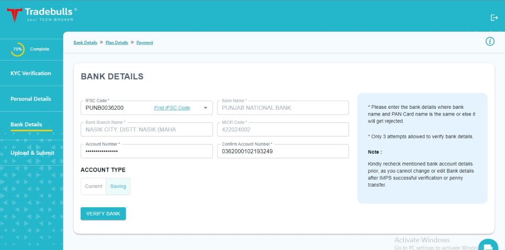
Task: Go to Personal Details section
Action: point(31,99)
